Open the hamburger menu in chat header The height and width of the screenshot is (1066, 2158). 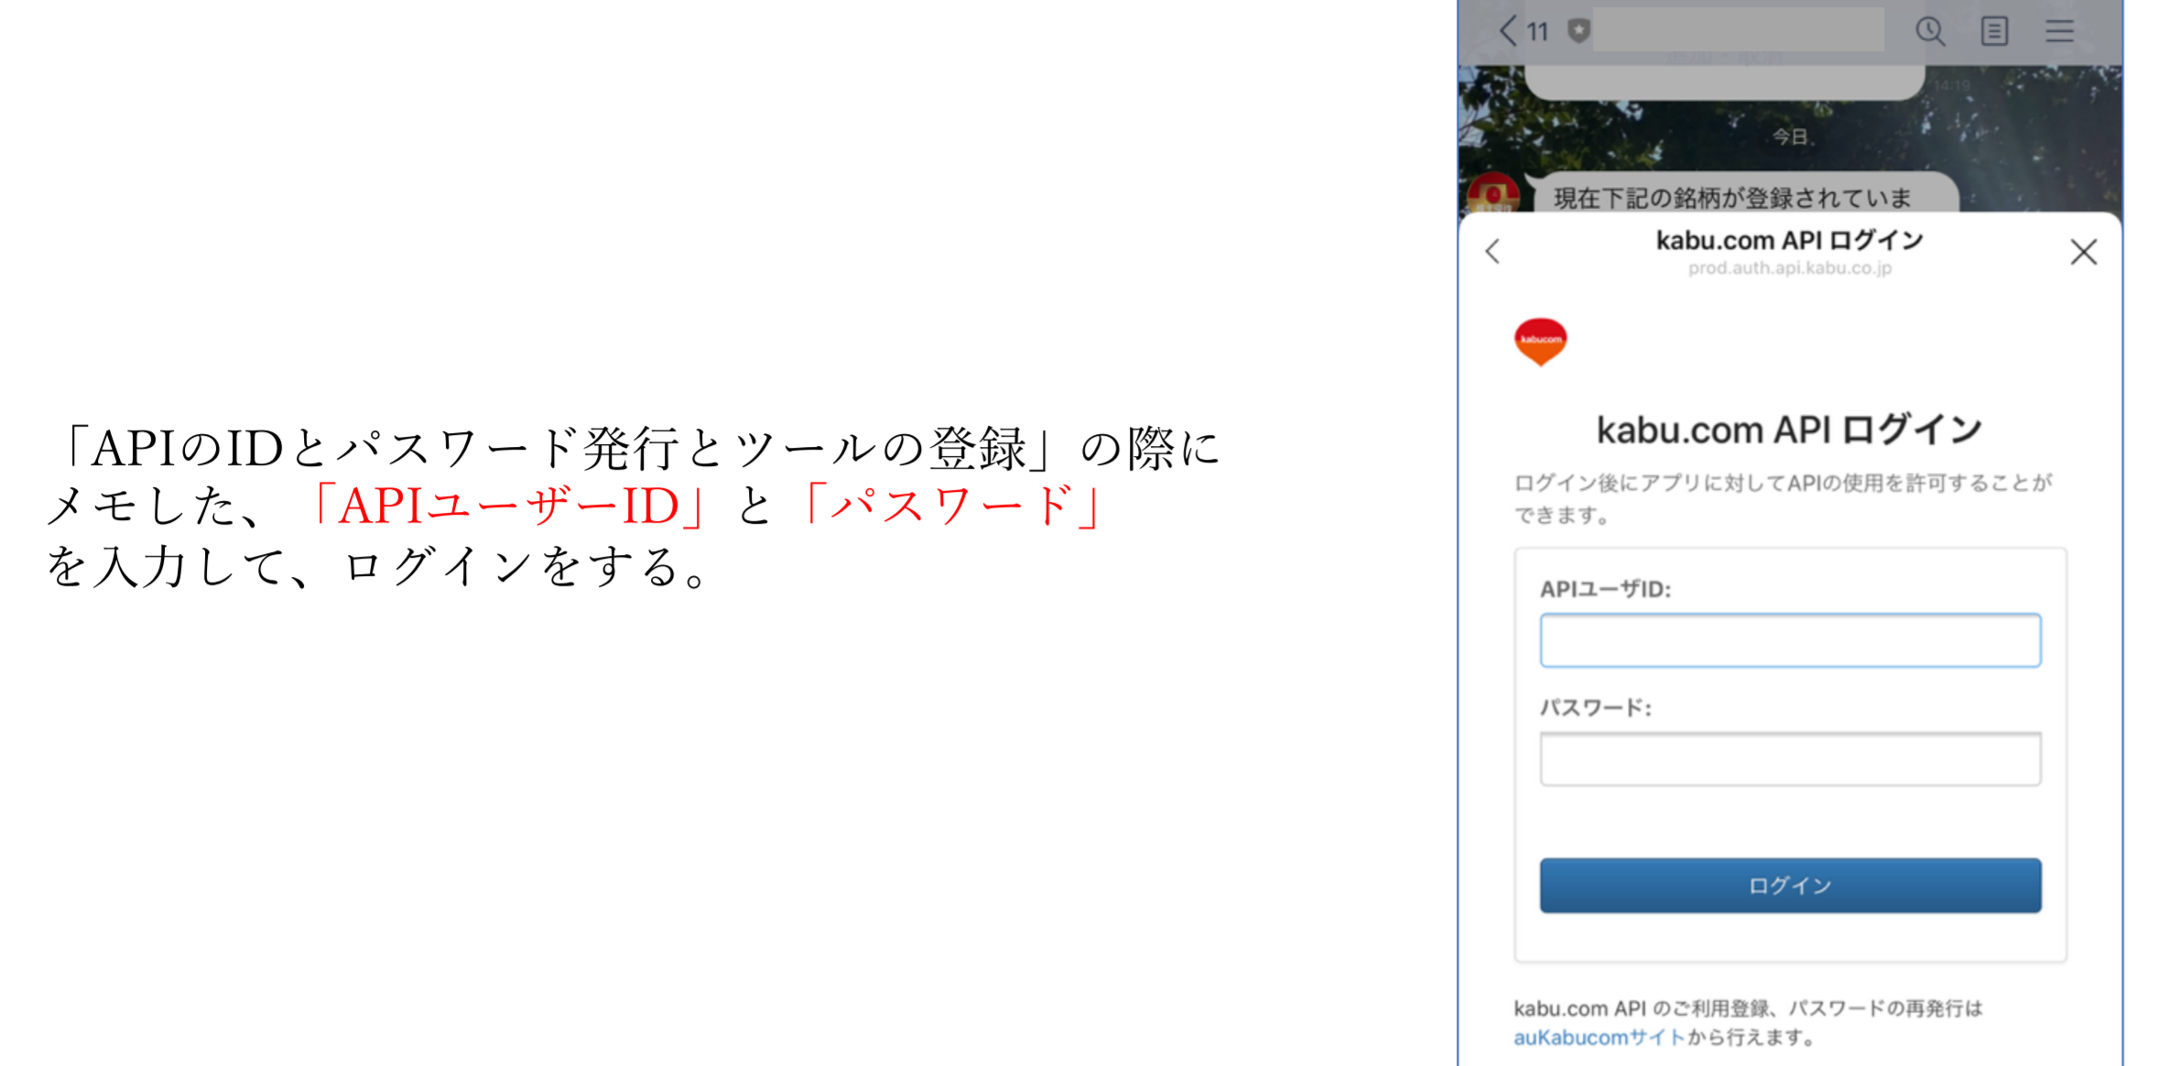[2060, 31]
